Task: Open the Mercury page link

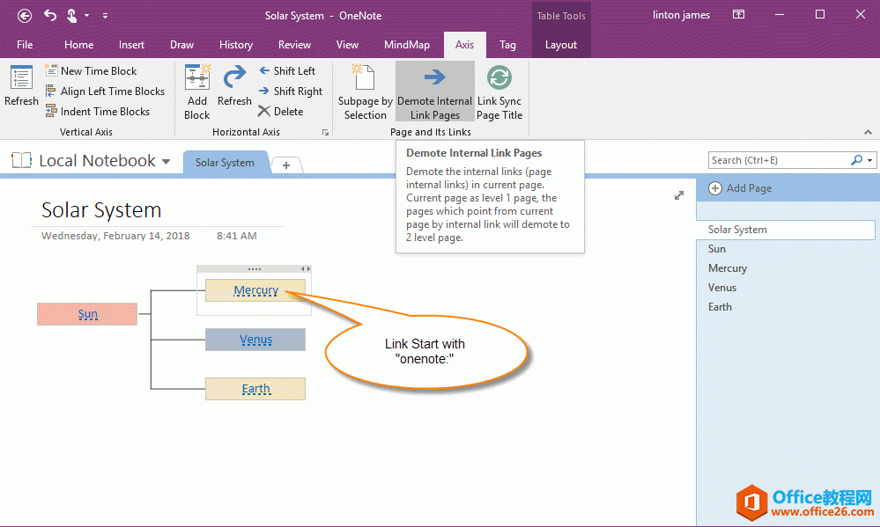Action: click(255, 290)
